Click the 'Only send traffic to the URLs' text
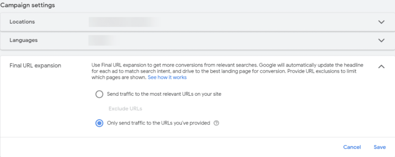 pyautogui.click(x=158, y=123)
